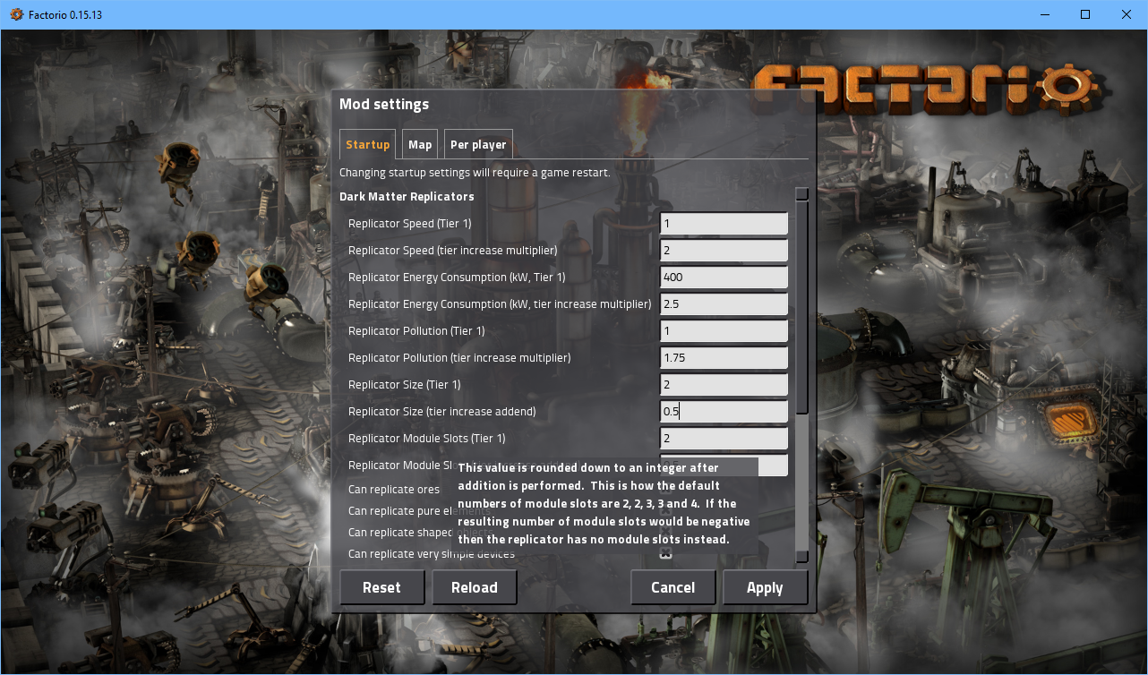Select the Replicator Size (Tier 1) input
The image size is (1148, 675).
(724, 385)
